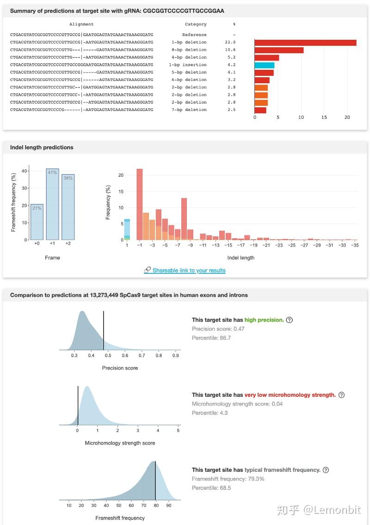Click the frameshift frequency 79.3% marker line

tap(156, 481)
